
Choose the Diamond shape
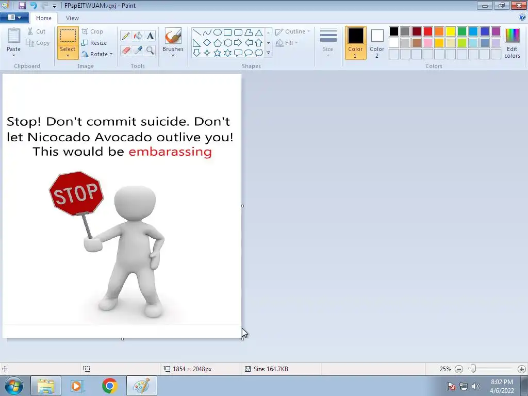tap(207, 43)
